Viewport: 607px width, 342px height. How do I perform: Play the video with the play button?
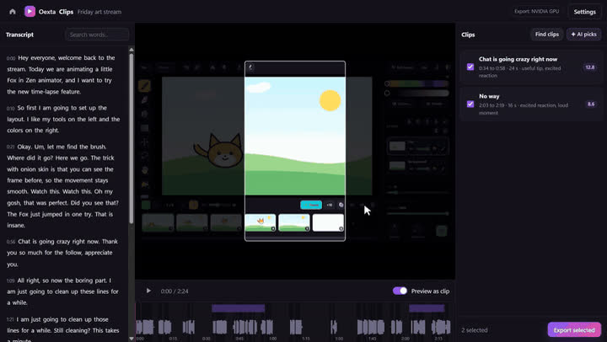[148, 291]
